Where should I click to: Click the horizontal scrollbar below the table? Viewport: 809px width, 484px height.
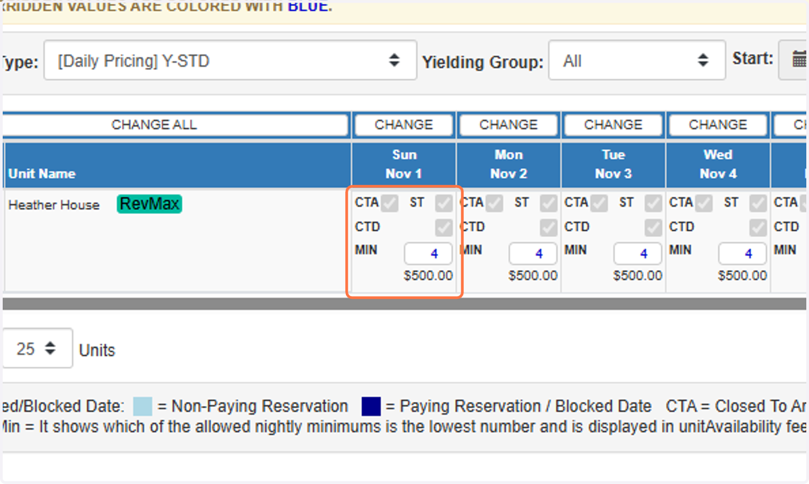click(404, 304)
